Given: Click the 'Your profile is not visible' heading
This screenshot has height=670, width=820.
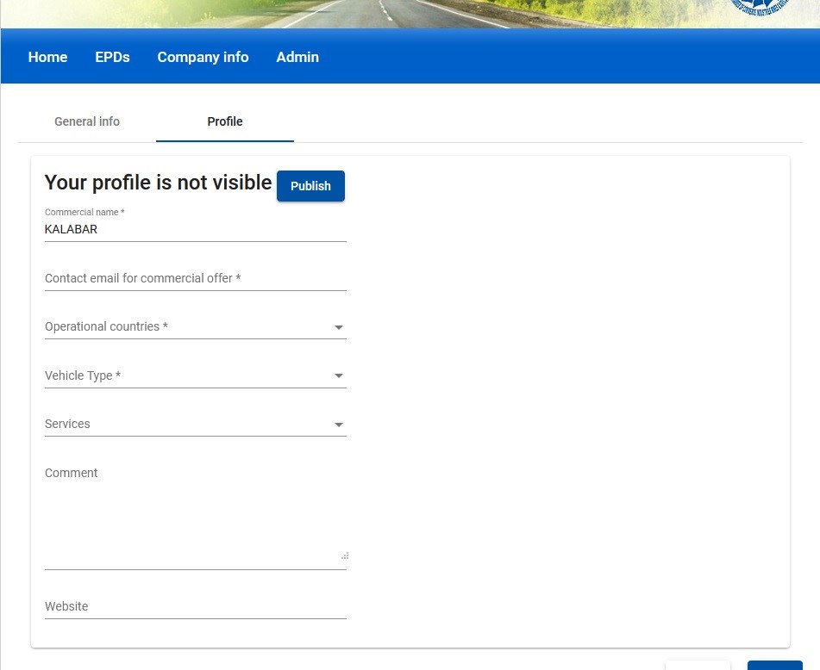Looking at the screenshot, I should pos(158,183).
